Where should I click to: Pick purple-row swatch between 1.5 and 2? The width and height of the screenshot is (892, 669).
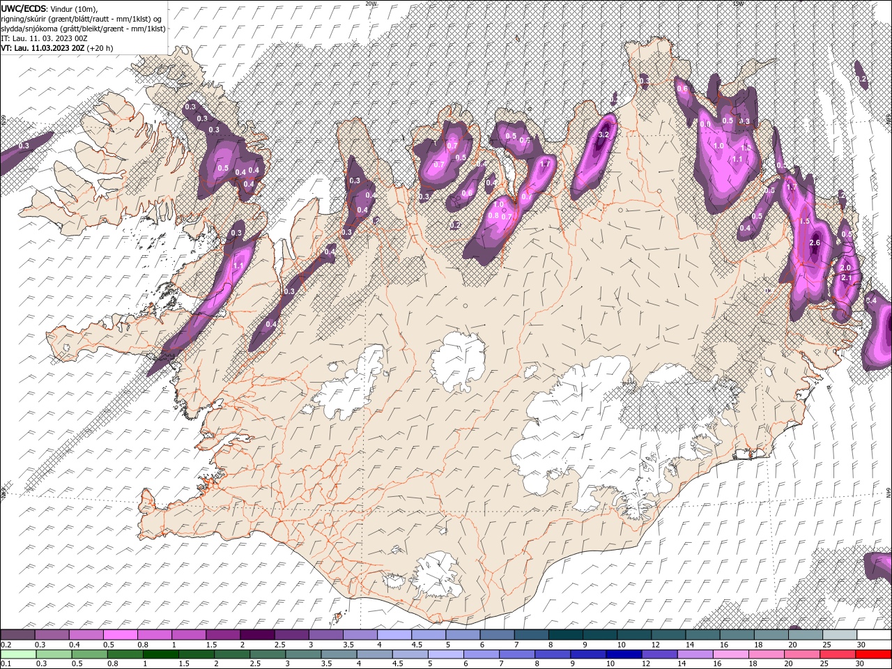[x=223, y=635]
